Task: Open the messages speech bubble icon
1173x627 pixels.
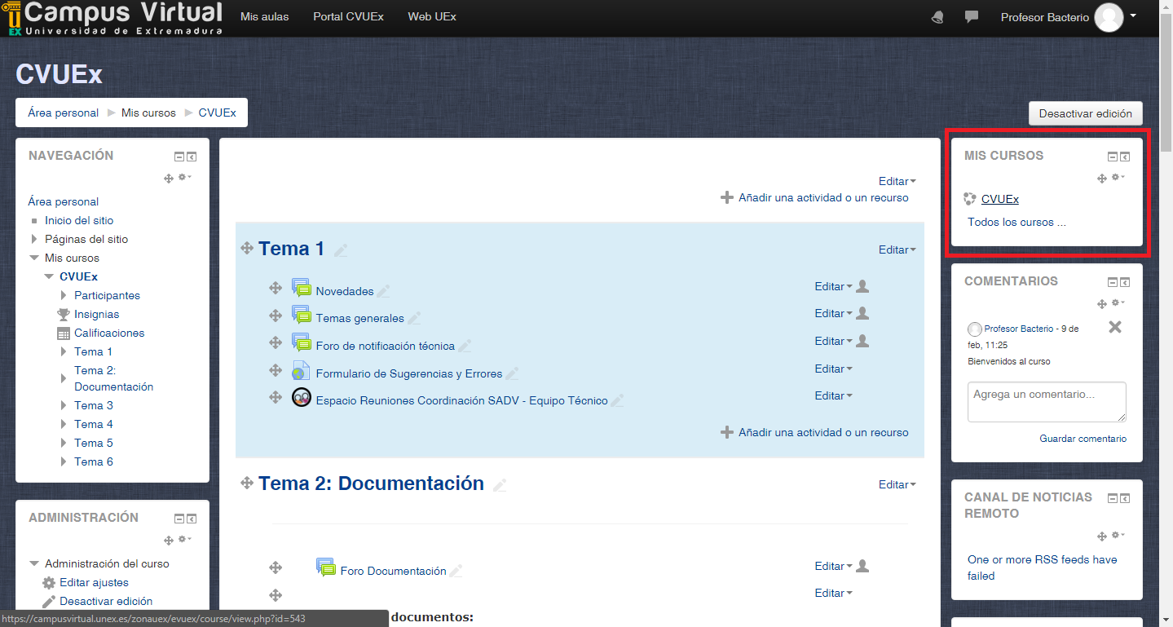Action: (971, 17)
